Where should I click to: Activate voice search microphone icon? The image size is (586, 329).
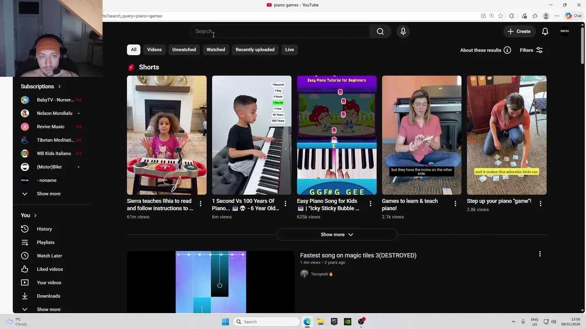point(403,32)
